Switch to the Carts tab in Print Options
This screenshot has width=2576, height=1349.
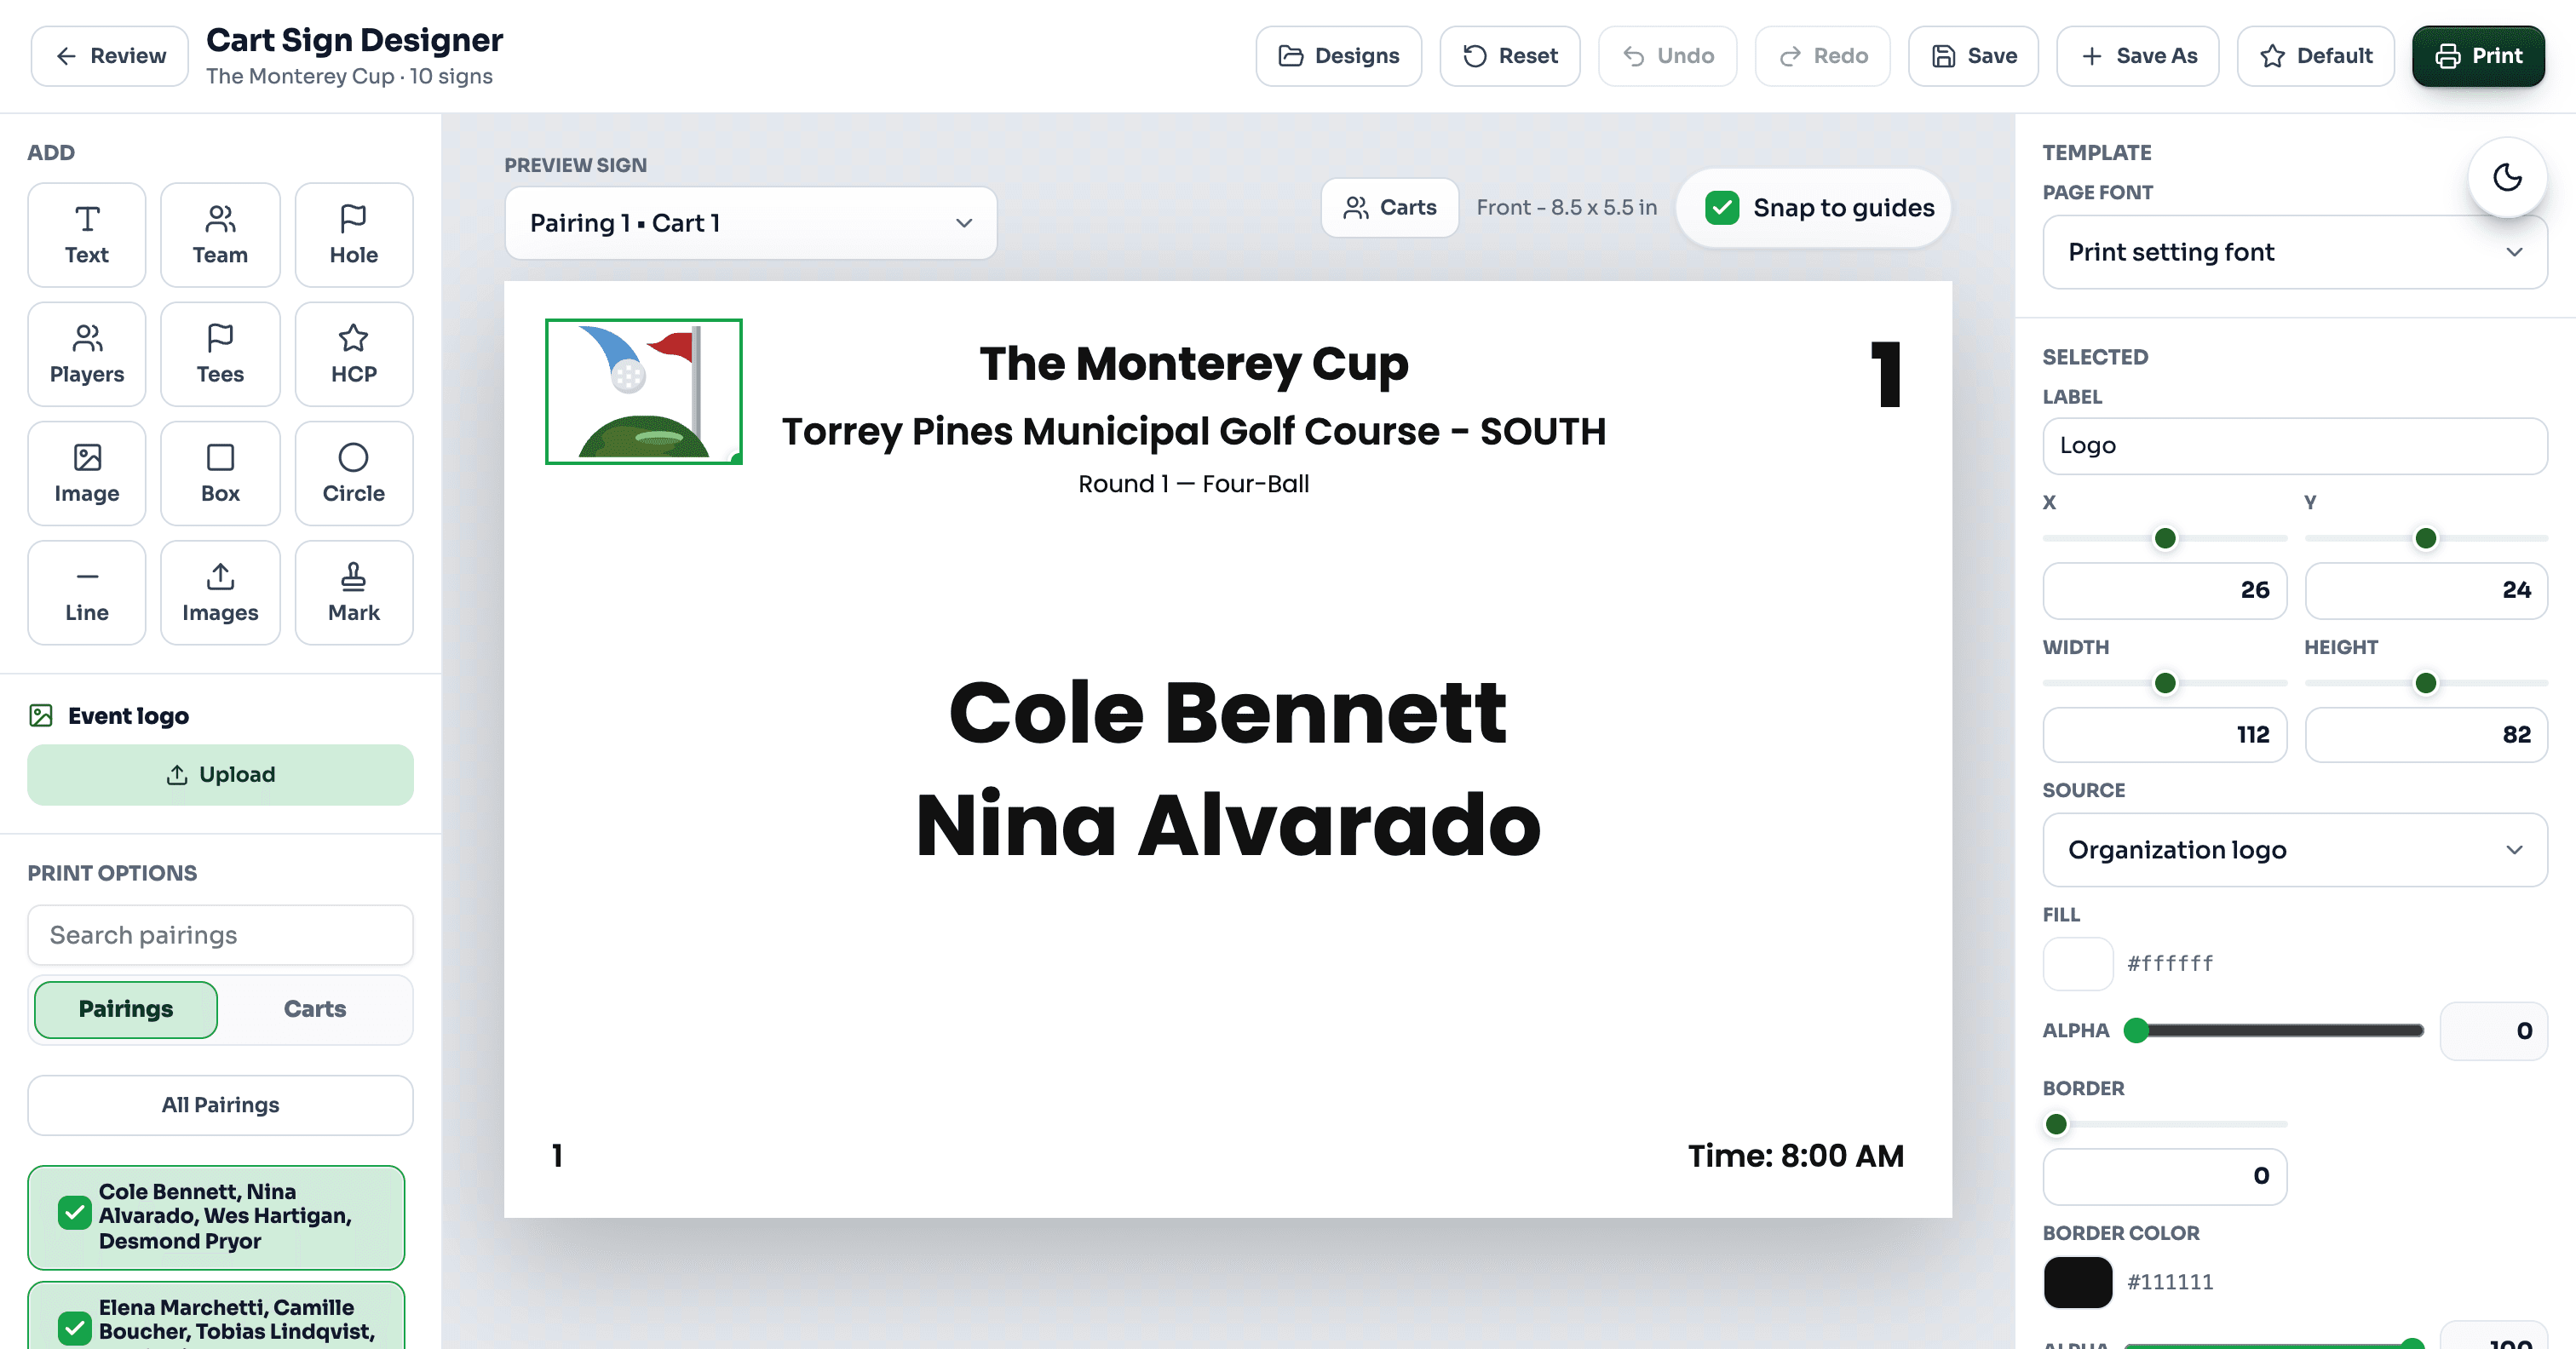click(315, 1009)
